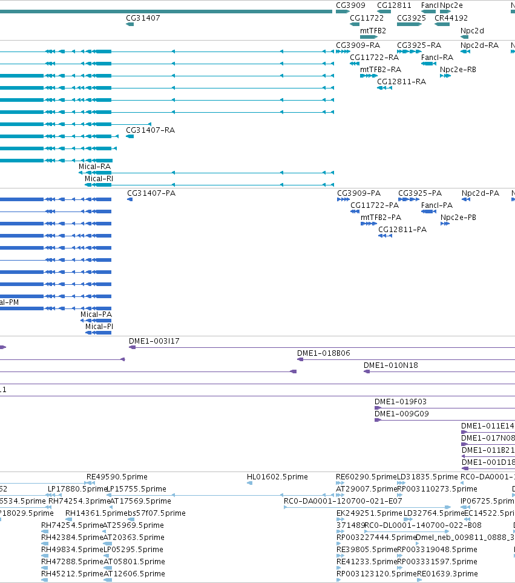This screenshot has width=515, height=583.
Task: Select the AT29007.5prime EST label
Action: [x=367, y=488]
